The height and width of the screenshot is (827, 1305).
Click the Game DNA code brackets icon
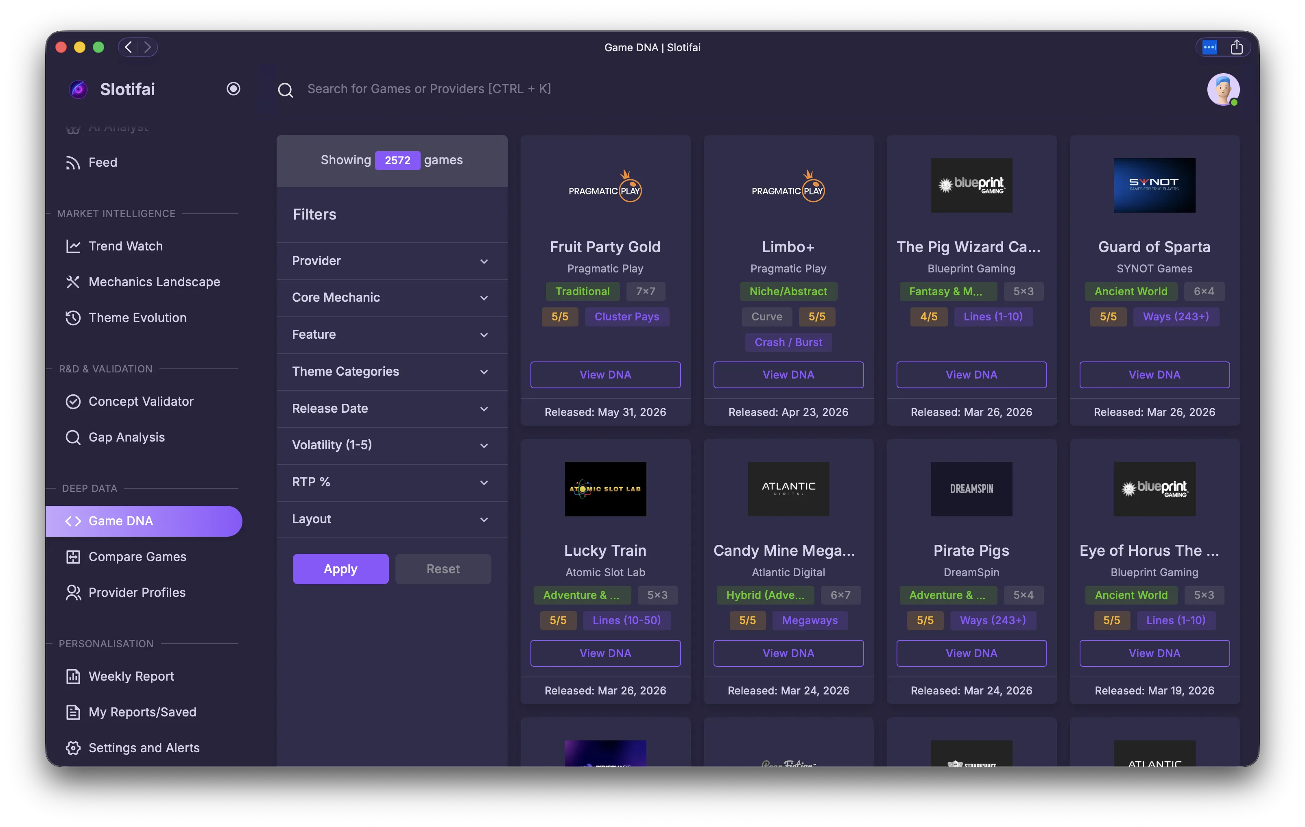73,521
